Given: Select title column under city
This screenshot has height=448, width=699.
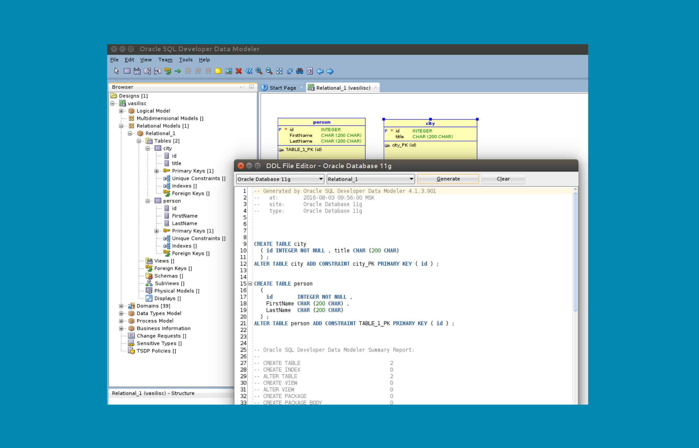Looking at the screenshot, I should (176, 163).
